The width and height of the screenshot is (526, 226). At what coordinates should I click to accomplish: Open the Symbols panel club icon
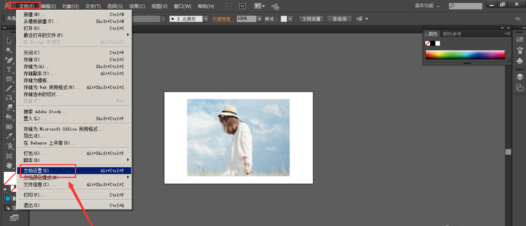click(520, 61)
